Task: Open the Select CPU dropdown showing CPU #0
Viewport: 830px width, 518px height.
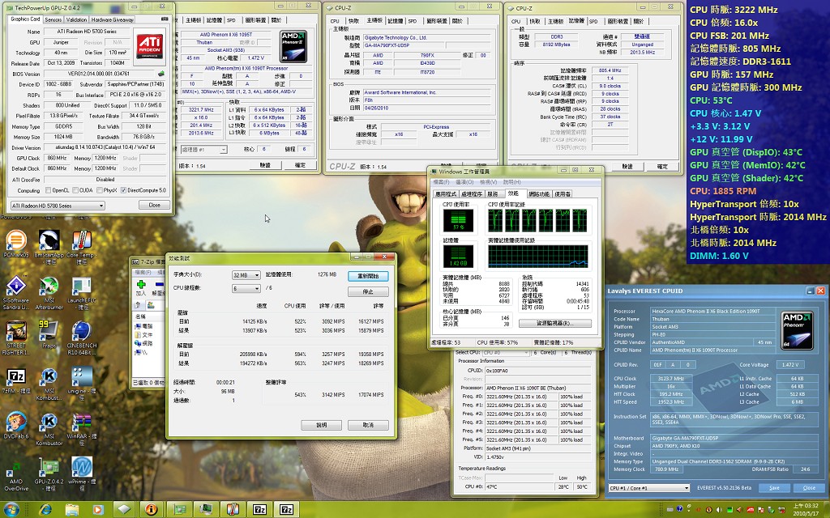Action: click(x=506, y=352)
